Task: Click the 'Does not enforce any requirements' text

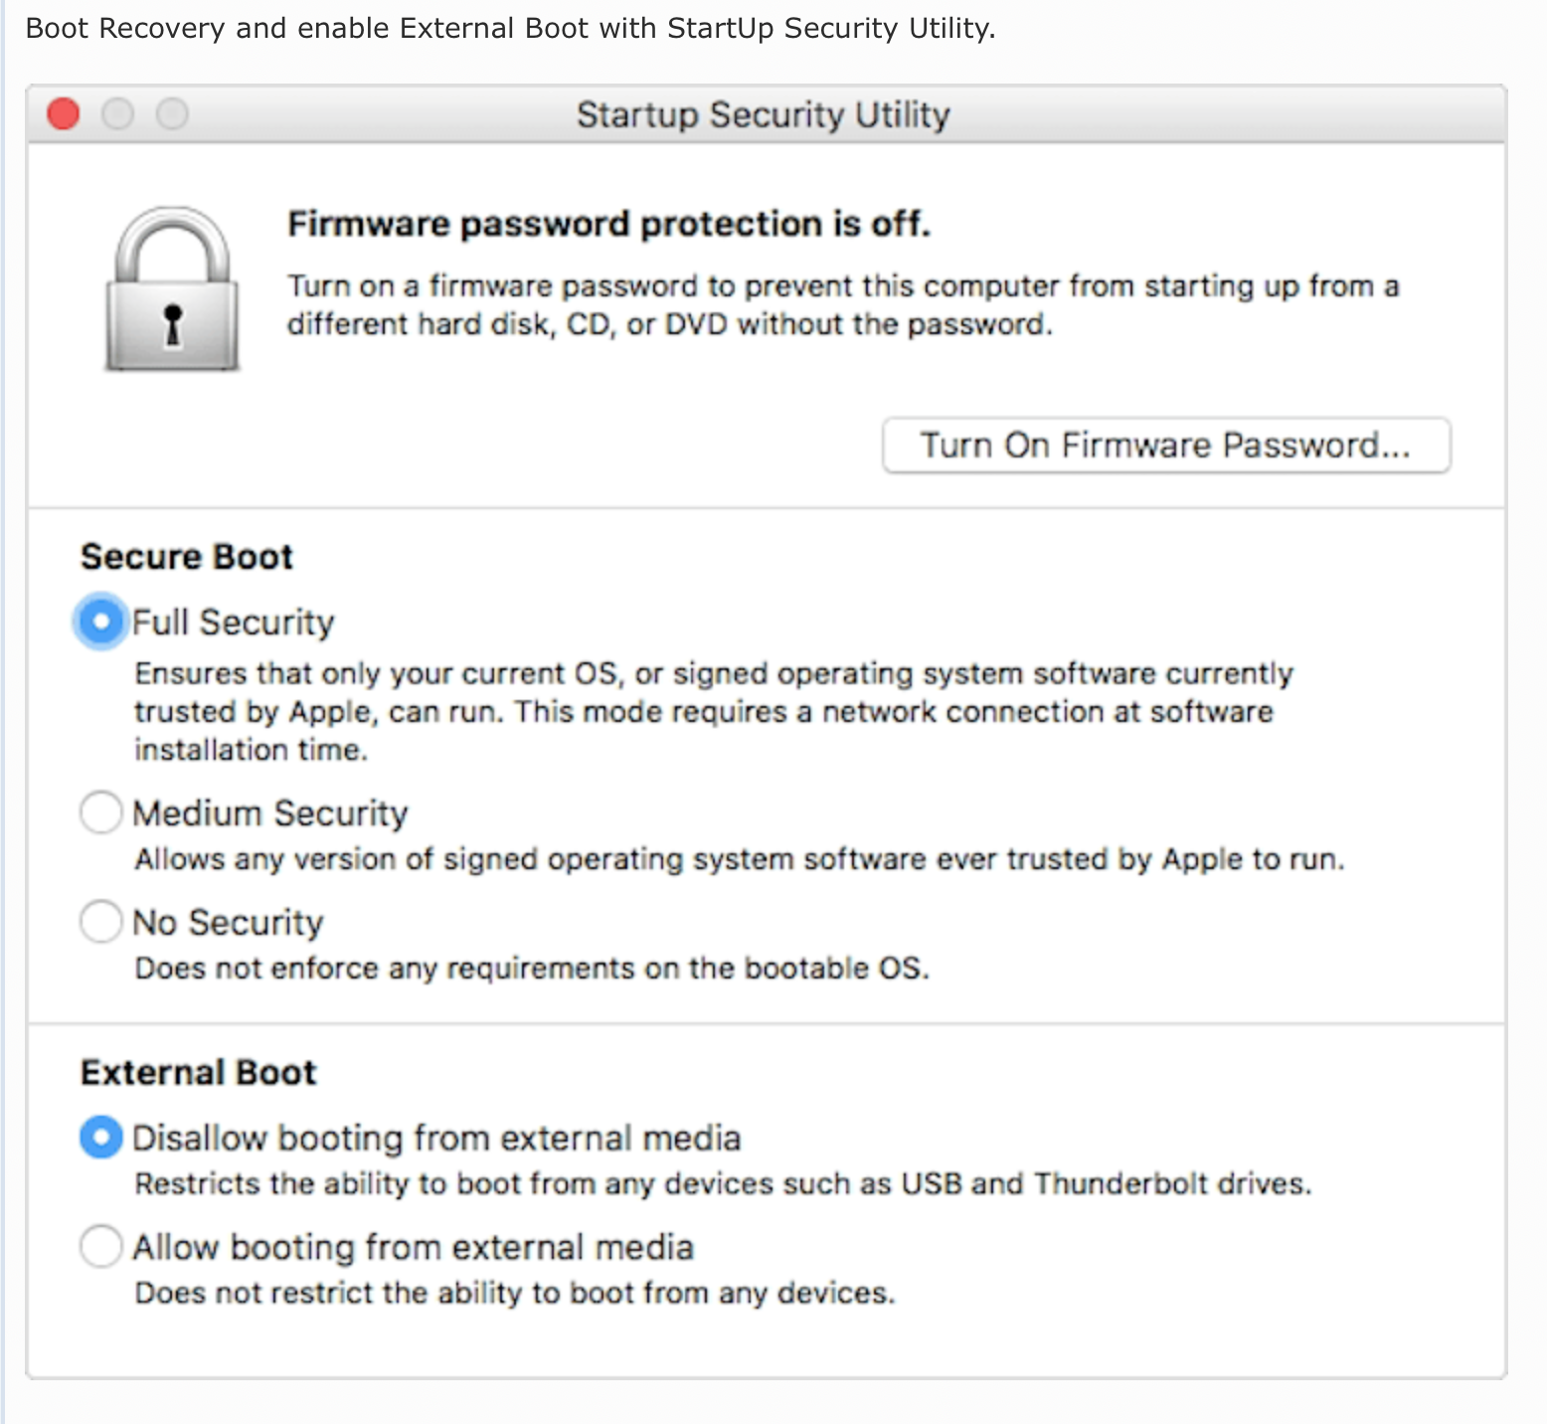Action: click(532, 969)
